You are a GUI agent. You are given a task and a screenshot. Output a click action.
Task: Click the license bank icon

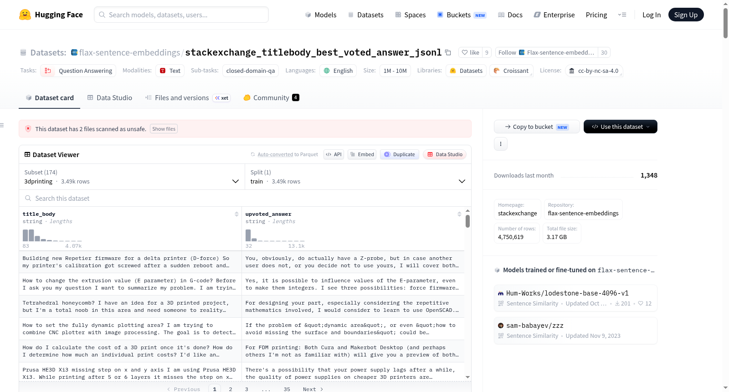click(x=572, y=71)
